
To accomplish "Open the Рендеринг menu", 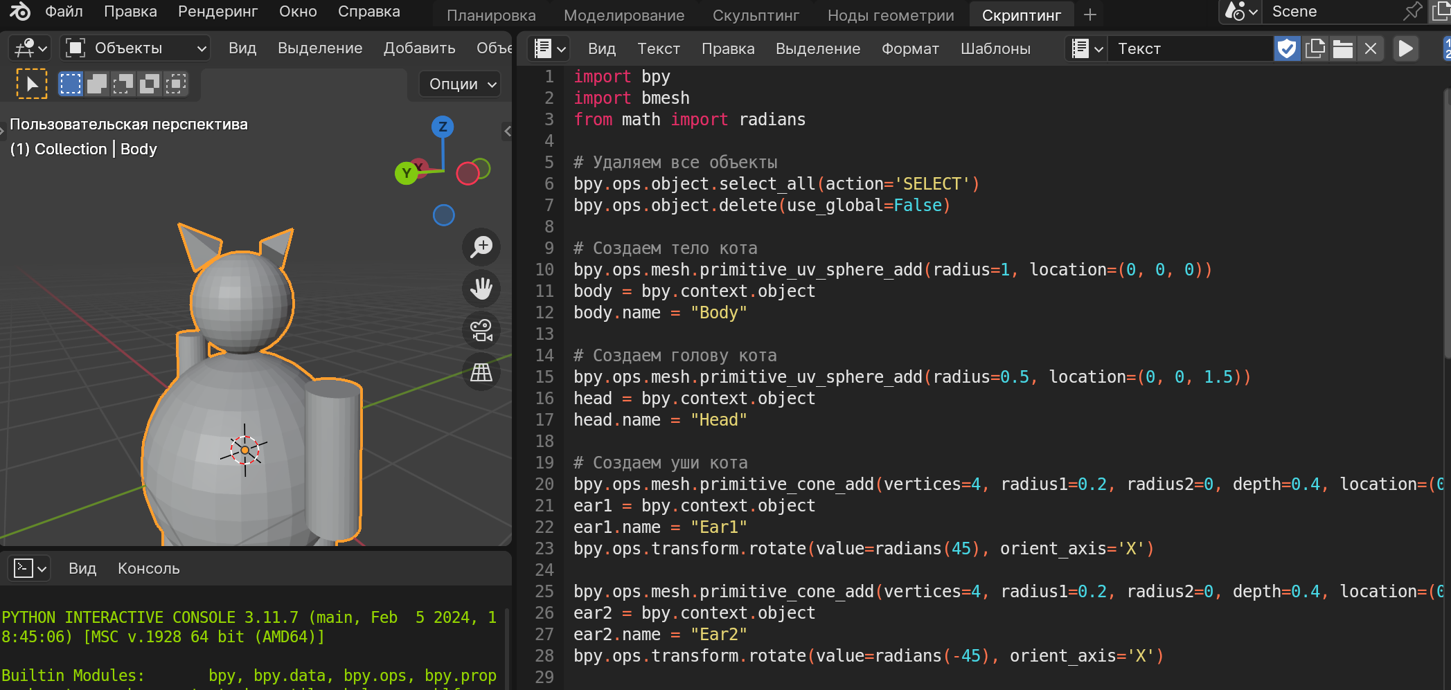I will (217, 12).
